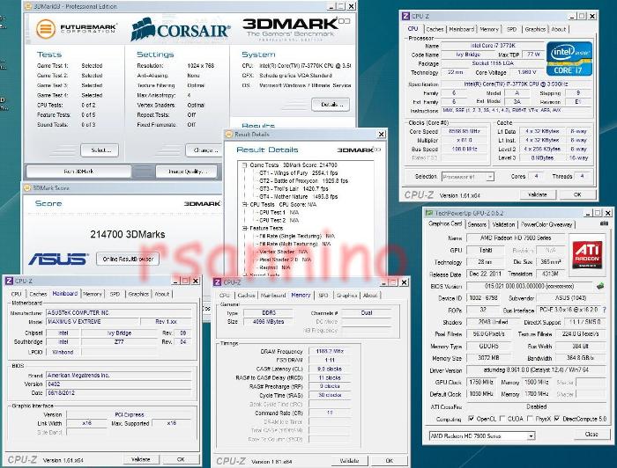Collapse the Game Tests tree node

pyautogui.click(x=244, y=165)
